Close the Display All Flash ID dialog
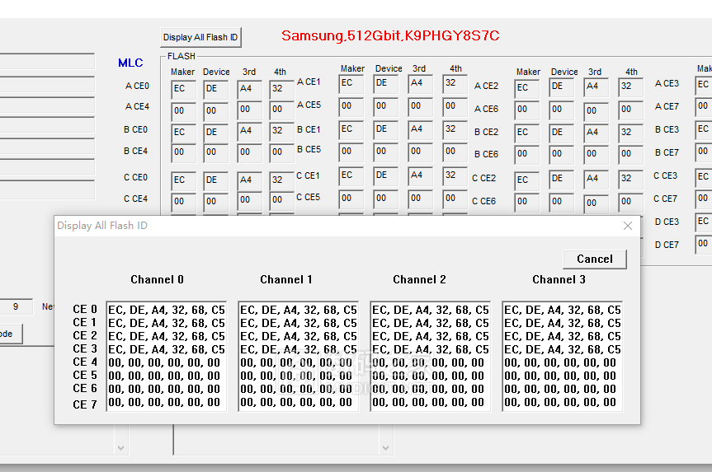This screenshot has height=472, width=712. 628,226
